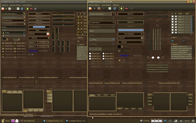This screenshot has width=196, height=123.
Task: Click the volume speaker icon in GTK 3 window
Action: pyautogui.click(x=120, y=60)
